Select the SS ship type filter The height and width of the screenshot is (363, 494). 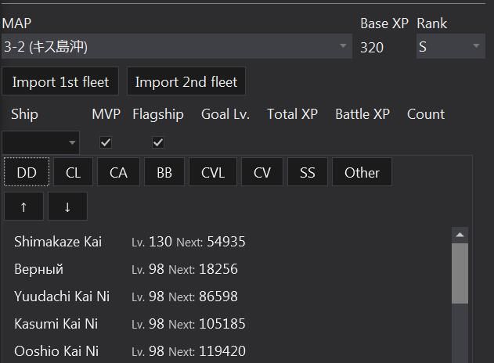coord(308,172)
